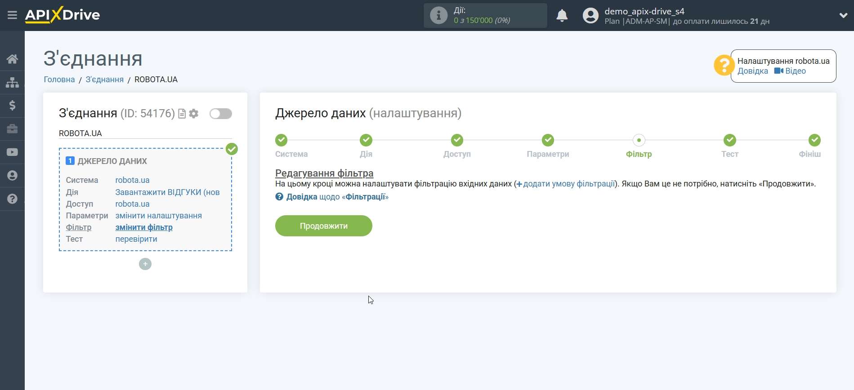Click змінити налаштування link
Image resolution: width=854 pixels, height=390 pixels.
coord(158,216)
